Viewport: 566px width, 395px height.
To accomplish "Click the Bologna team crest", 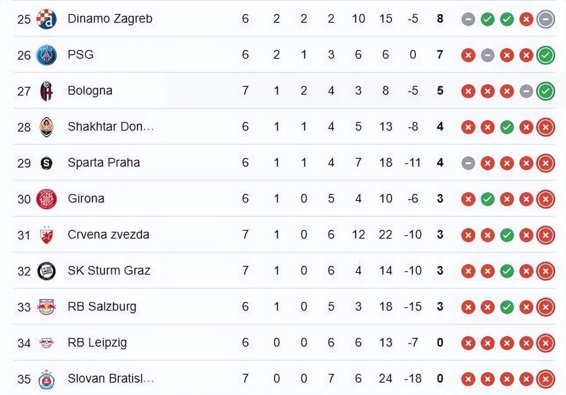I will coord(46,91).
